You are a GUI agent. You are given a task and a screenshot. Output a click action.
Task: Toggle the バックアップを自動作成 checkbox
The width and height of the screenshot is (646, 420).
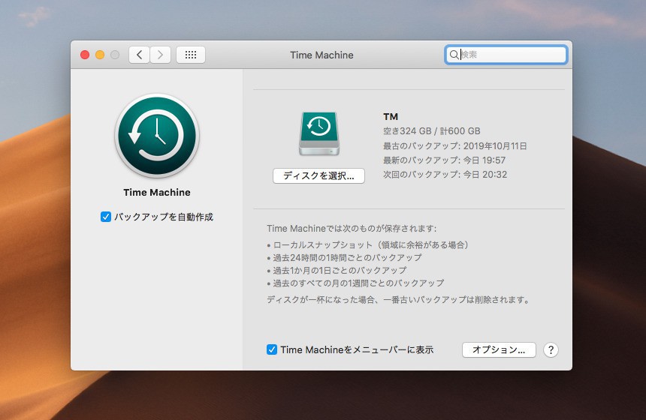point(106,217)
